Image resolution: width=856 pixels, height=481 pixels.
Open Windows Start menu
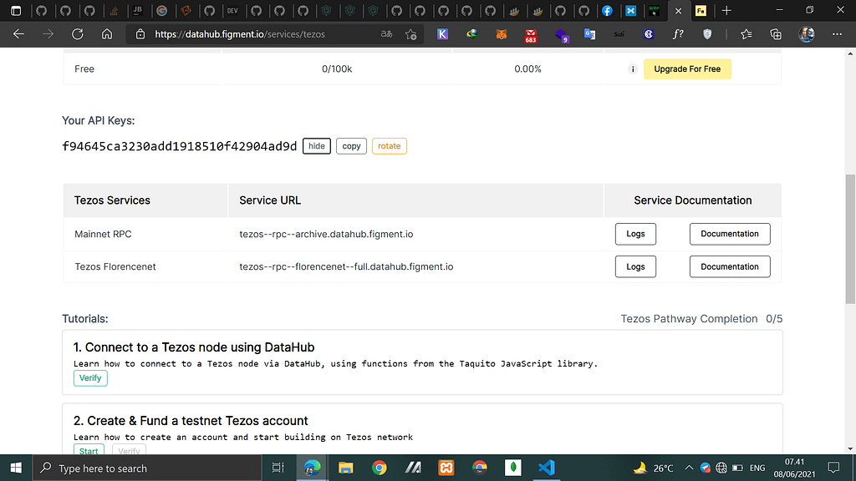pyautogui.click(x=16, y=468)
